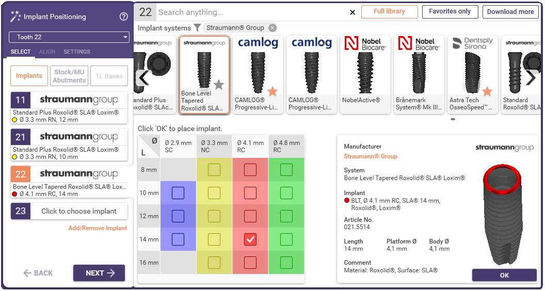Switch to the ALIGN tab
This screenshot has width=545, height=291.
(47, 52)
